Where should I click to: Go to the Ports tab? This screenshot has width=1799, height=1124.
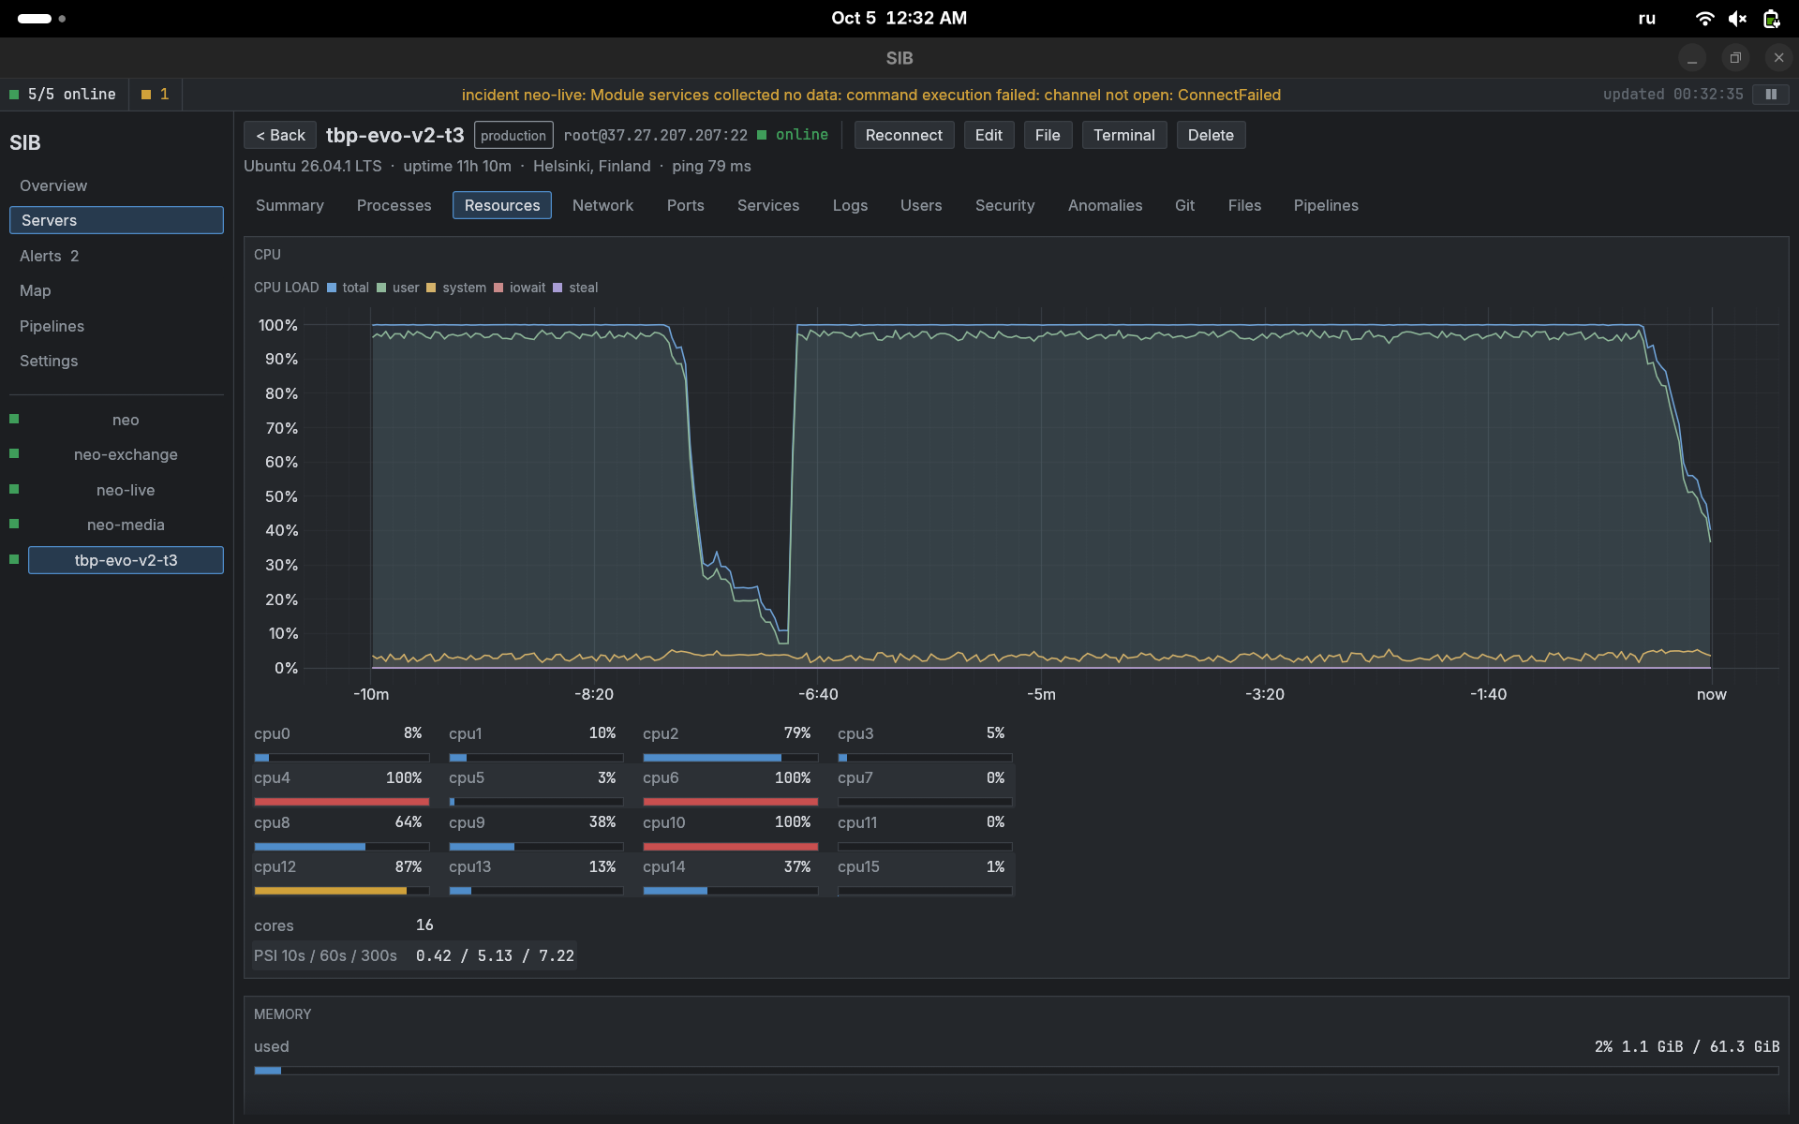(x=686, y=205)
